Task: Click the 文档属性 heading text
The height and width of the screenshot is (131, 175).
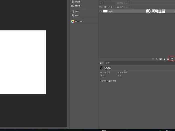Action: (107, 68)
